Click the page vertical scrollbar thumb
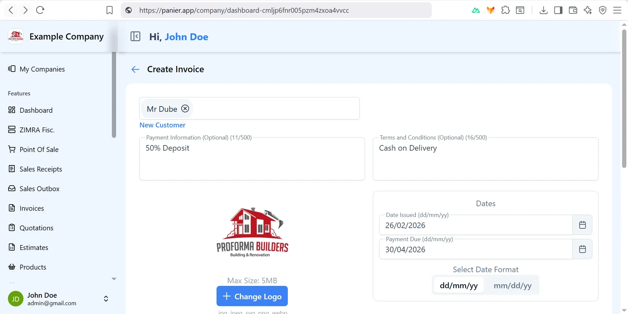Viewport: 628px width, 314px height. 624,98
